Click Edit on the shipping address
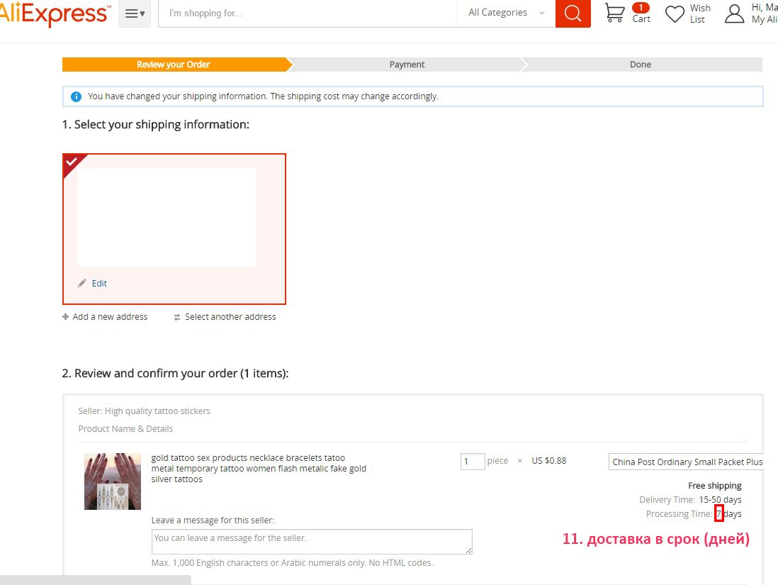Screen dimensions: 778x585 click(x=98, y=283)
